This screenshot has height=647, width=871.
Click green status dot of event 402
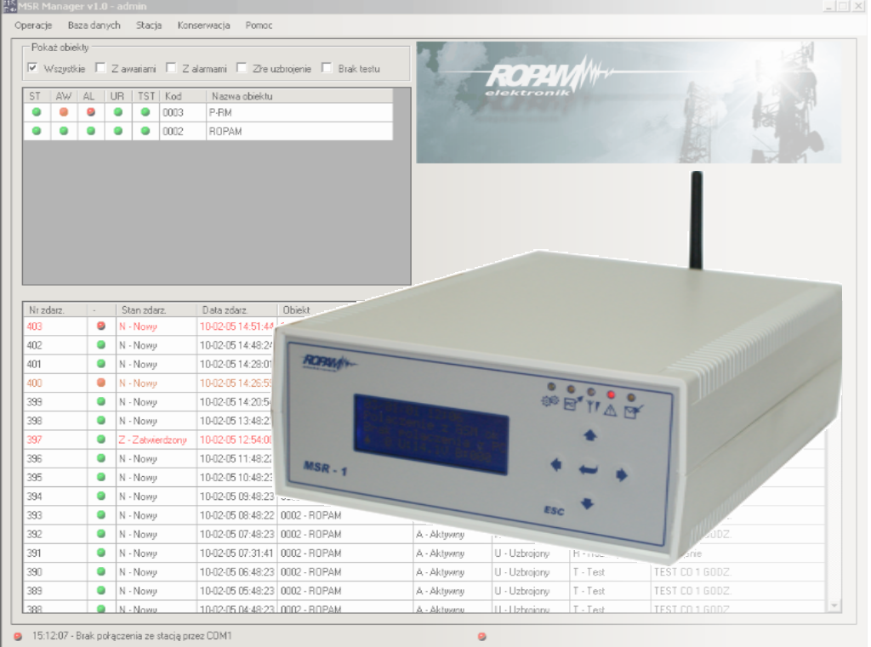click(101, 345)
